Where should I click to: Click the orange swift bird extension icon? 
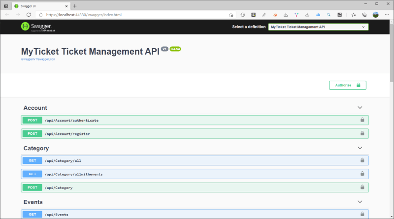[275, 15]
